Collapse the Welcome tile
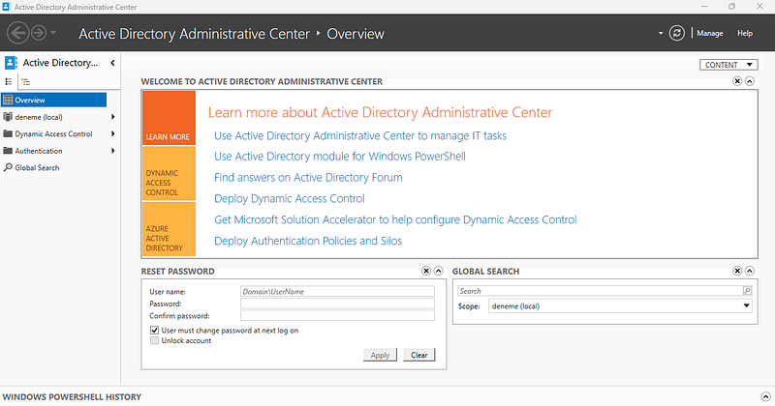 750,81
